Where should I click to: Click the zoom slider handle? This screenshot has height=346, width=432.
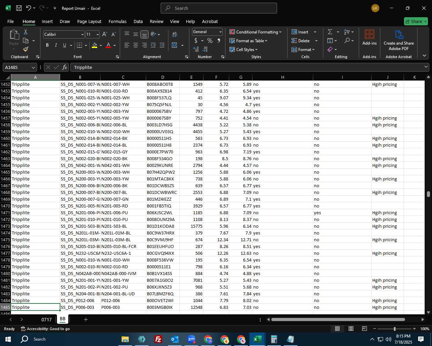395,329
